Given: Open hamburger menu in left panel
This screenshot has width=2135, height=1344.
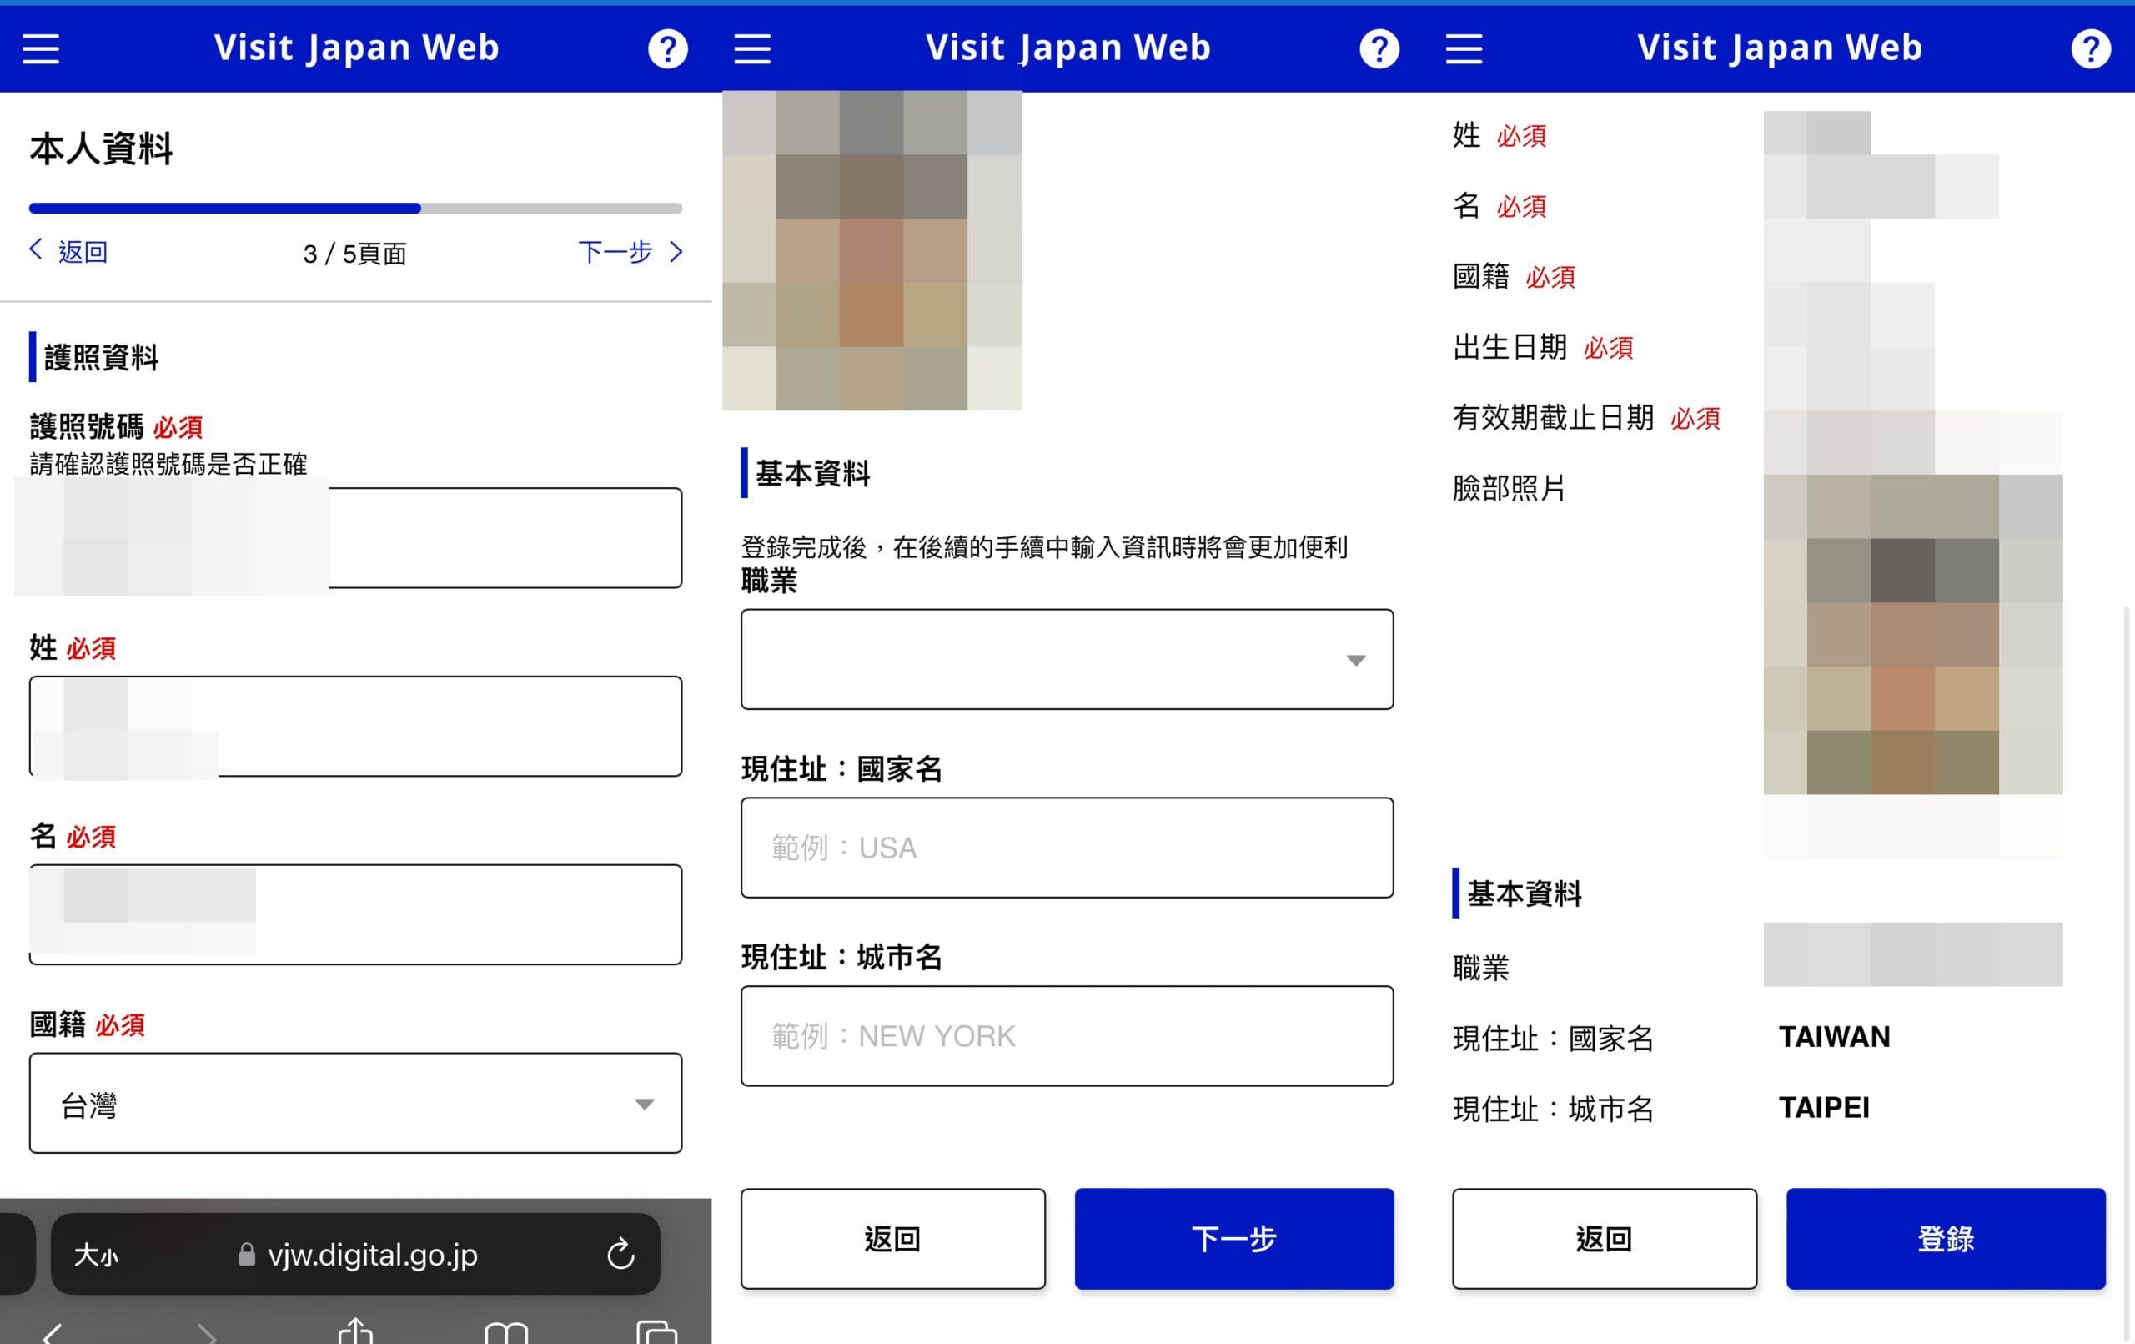Looking at the screenshot, I should click(41, 48).
